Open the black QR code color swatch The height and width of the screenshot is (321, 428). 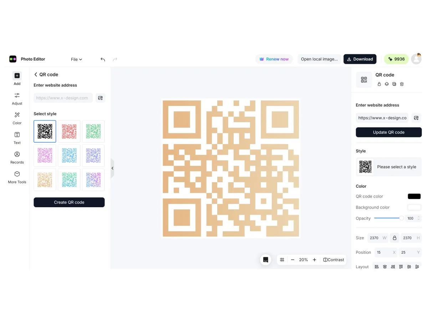414,197
